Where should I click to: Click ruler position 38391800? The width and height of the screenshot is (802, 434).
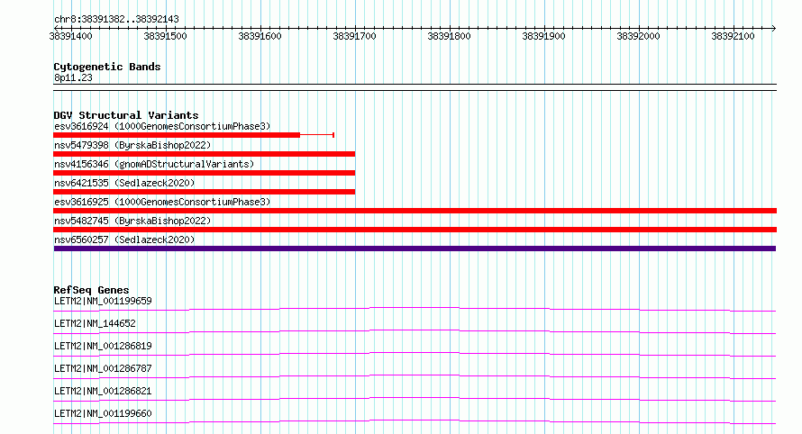point(449,36)
